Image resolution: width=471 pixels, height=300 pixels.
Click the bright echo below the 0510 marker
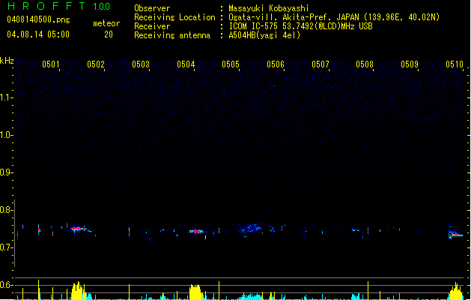point(455,235)
